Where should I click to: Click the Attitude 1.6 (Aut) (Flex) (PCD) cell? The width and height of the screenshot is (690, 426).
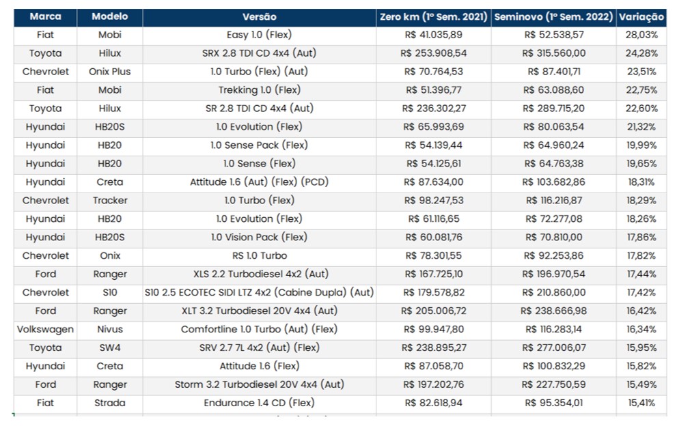click(x=259, y=182)
